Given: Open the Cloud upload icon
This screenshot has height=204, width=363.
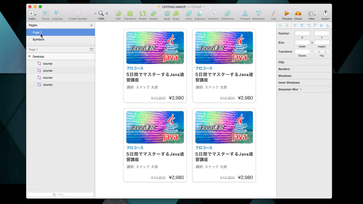Looking at the screenshot, I should pyautogui.click(x=298, y=14).
